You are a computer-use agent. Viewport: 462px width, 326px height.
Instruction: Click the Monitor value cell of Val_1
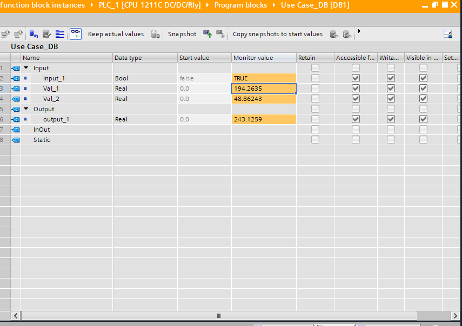264,88
